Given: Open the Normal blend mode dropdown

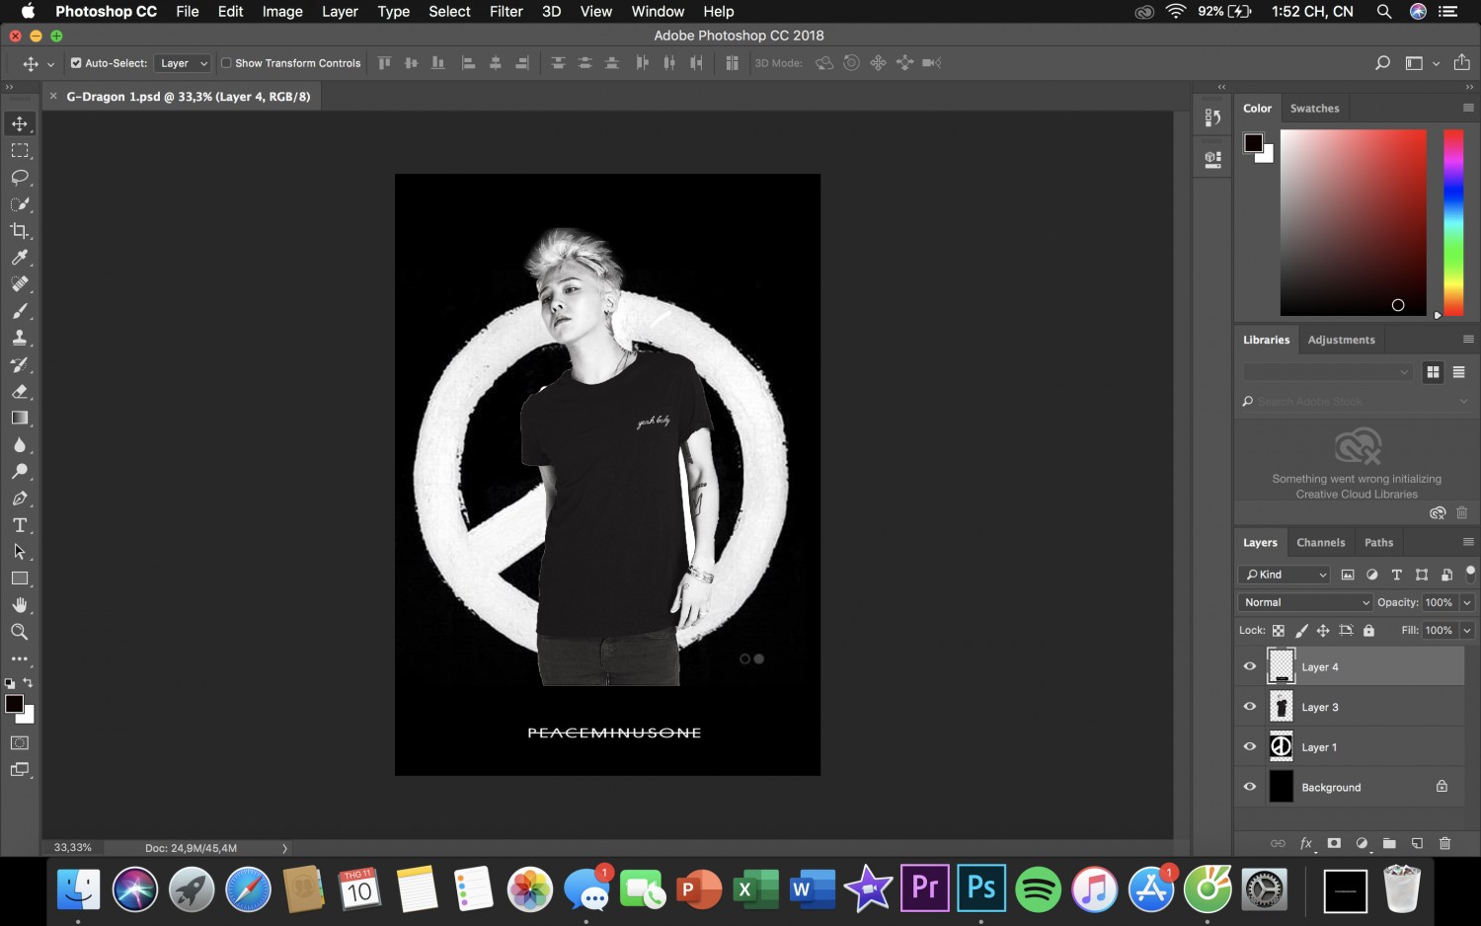Looking at the screenshot, I should 1305,602.
